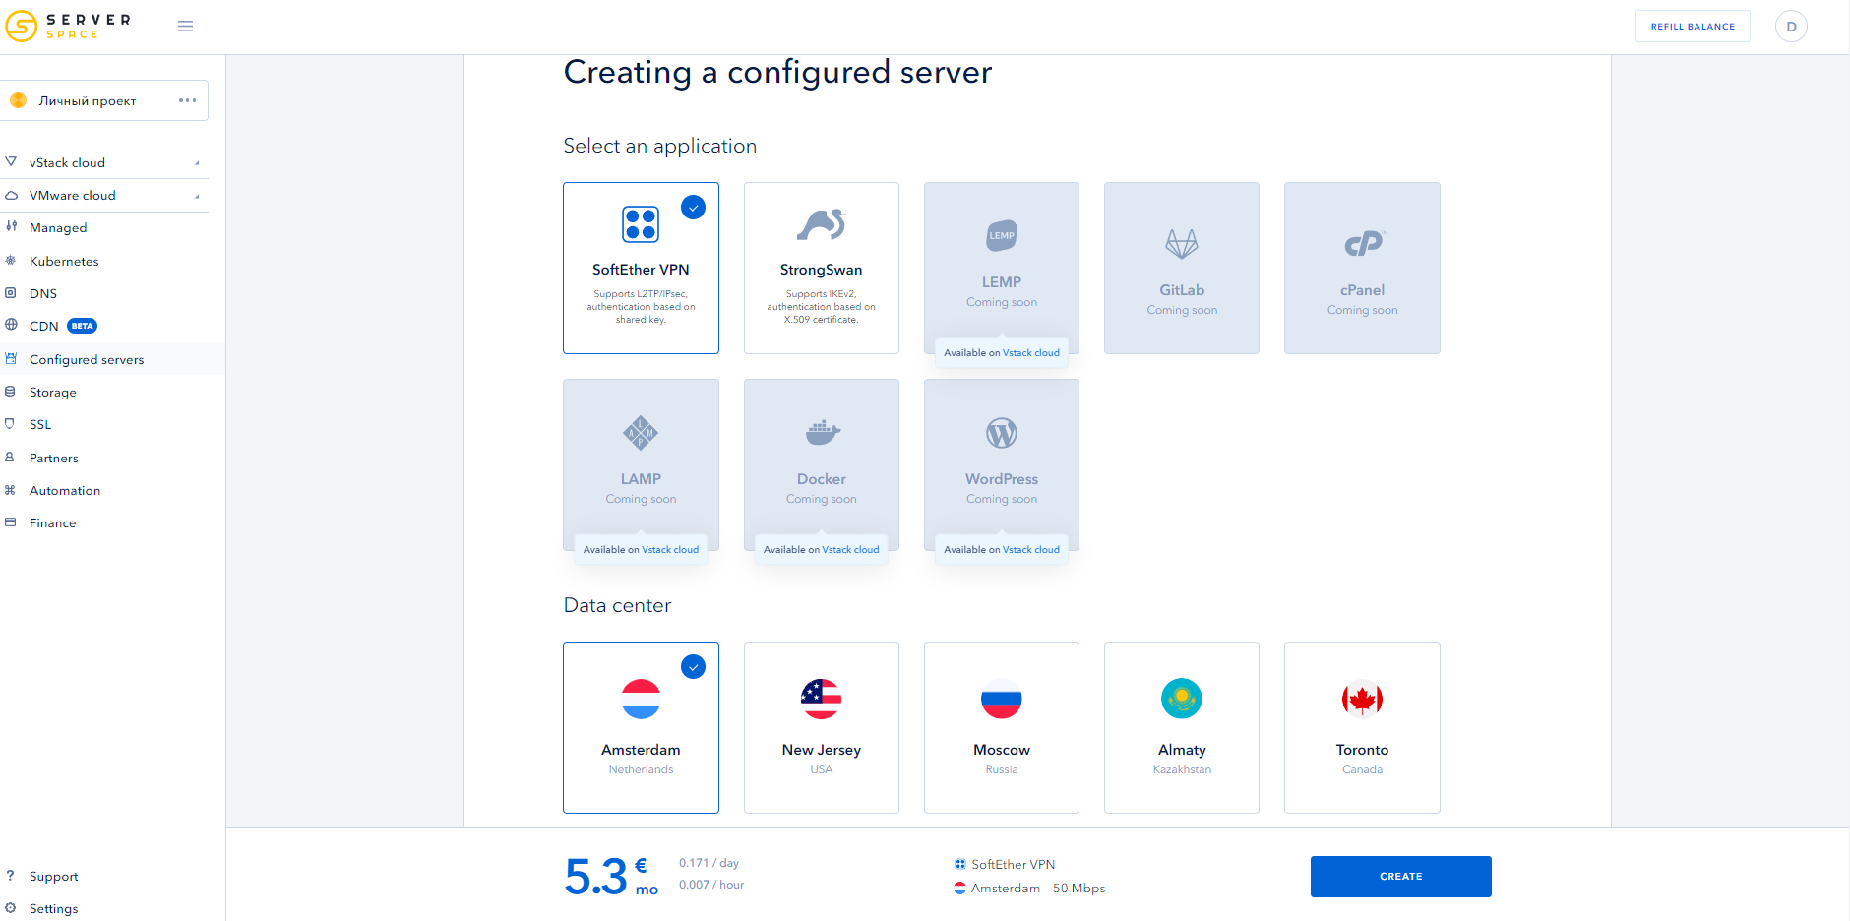Click the Support question icon
This screenshot has height=921, width=1850.
click(11, 875)
